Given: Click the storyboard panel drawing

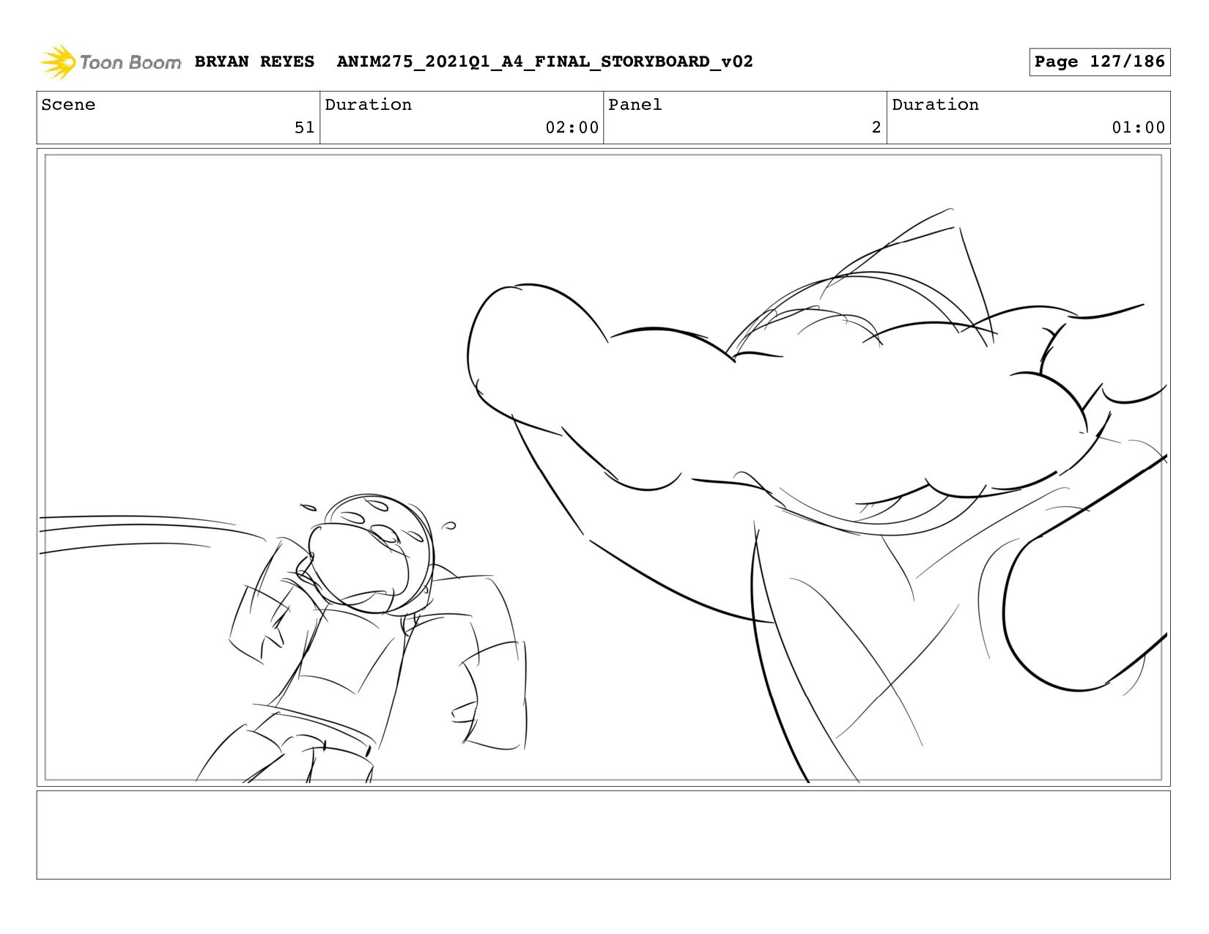Looking at the screenshot, I should (x=603, y=467).
